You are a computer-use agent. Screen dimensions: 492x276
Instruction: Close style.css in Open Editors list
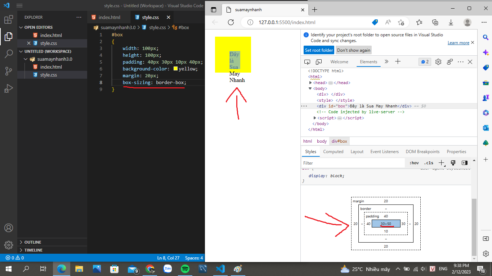(29, 43)
